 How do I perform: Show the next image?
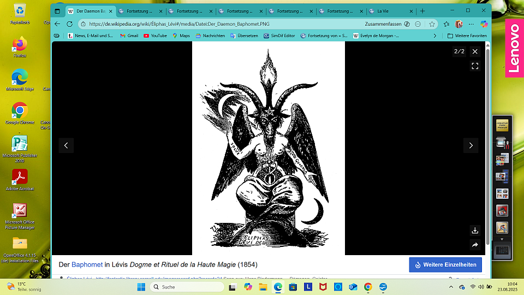471,145
